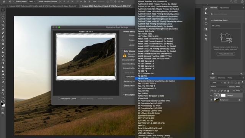Collapse the Color Management section

pos(122,51)
